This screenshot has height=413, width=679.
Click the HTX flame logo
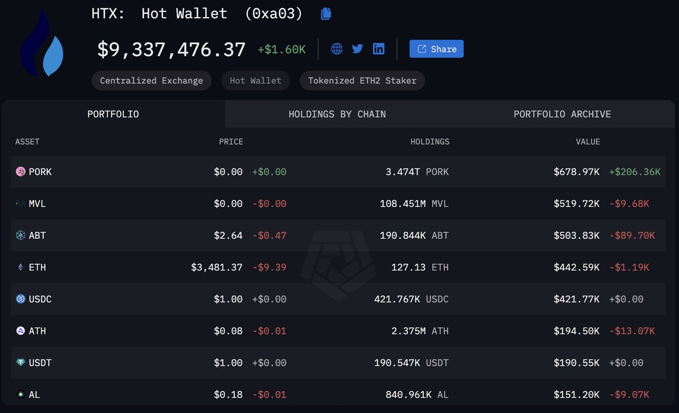[42, 44]
